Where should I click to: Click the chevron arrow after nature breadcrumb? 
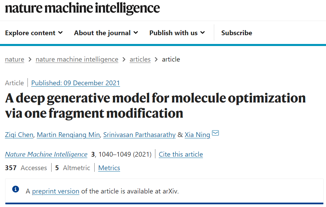pyautogui.click(x=30, y=60)
